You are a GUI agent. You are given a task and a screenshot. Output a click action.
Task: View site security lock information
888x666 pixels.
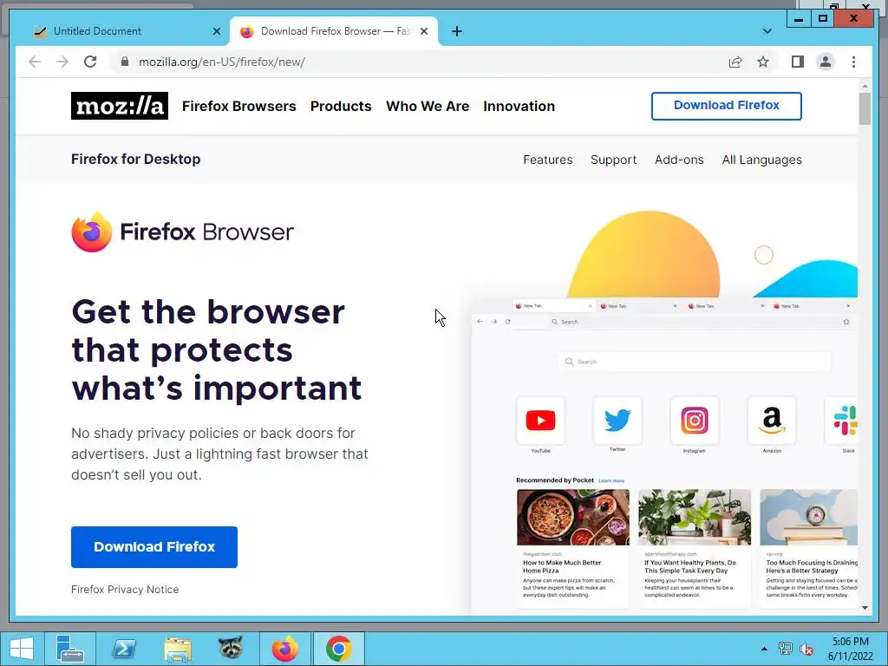click(x=125, y=62)
